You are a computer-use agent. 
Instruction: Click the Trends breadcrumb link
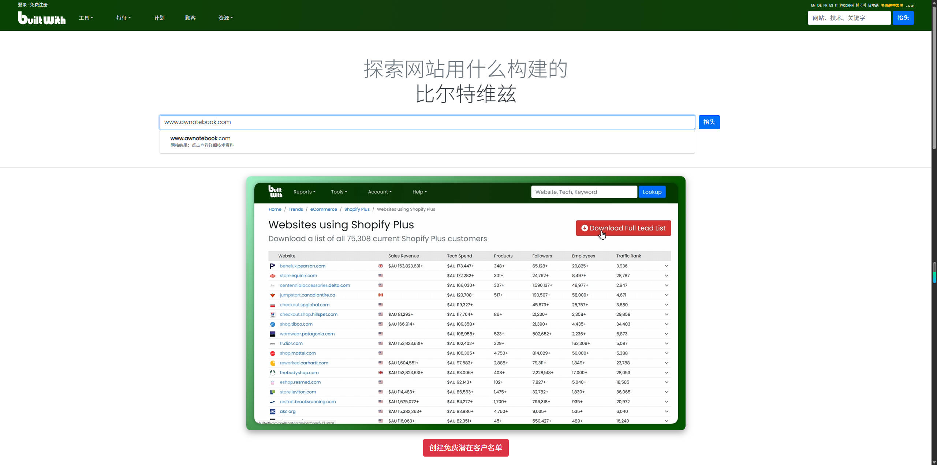point(296,209)
